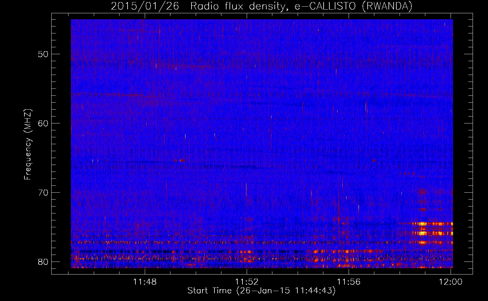Click the 80 frequency tick label
488x301 pixels.
point(43,262)
